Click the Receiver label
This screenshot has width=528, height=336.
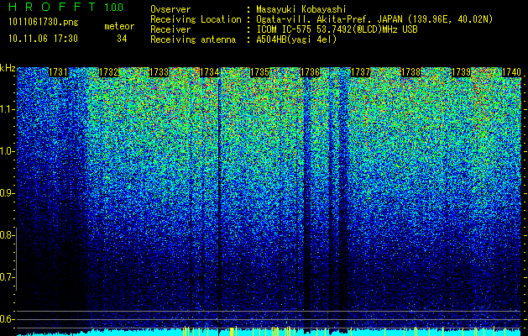pos(170,29)
